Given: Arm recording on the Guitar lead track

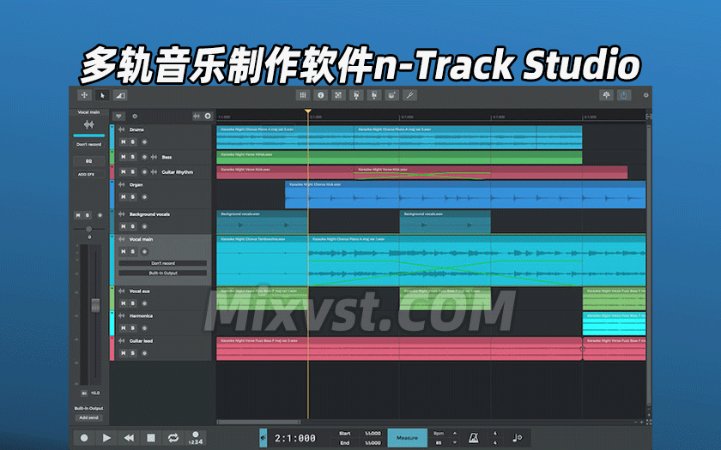Looking at the screenshot, I should tap(143, 352).
